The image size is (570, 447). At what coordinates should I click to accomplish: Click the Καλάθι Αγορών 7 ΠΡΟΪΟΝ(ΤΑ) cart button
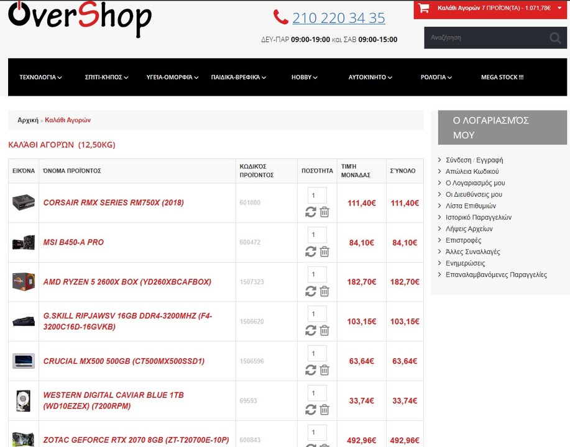pos(490,10)
